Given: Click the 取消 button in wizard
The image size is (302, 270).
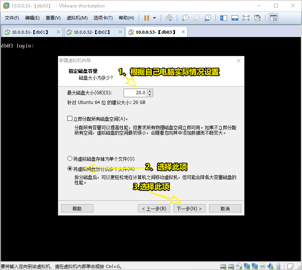Looking at the screenshot, I should tap(225, 208).
